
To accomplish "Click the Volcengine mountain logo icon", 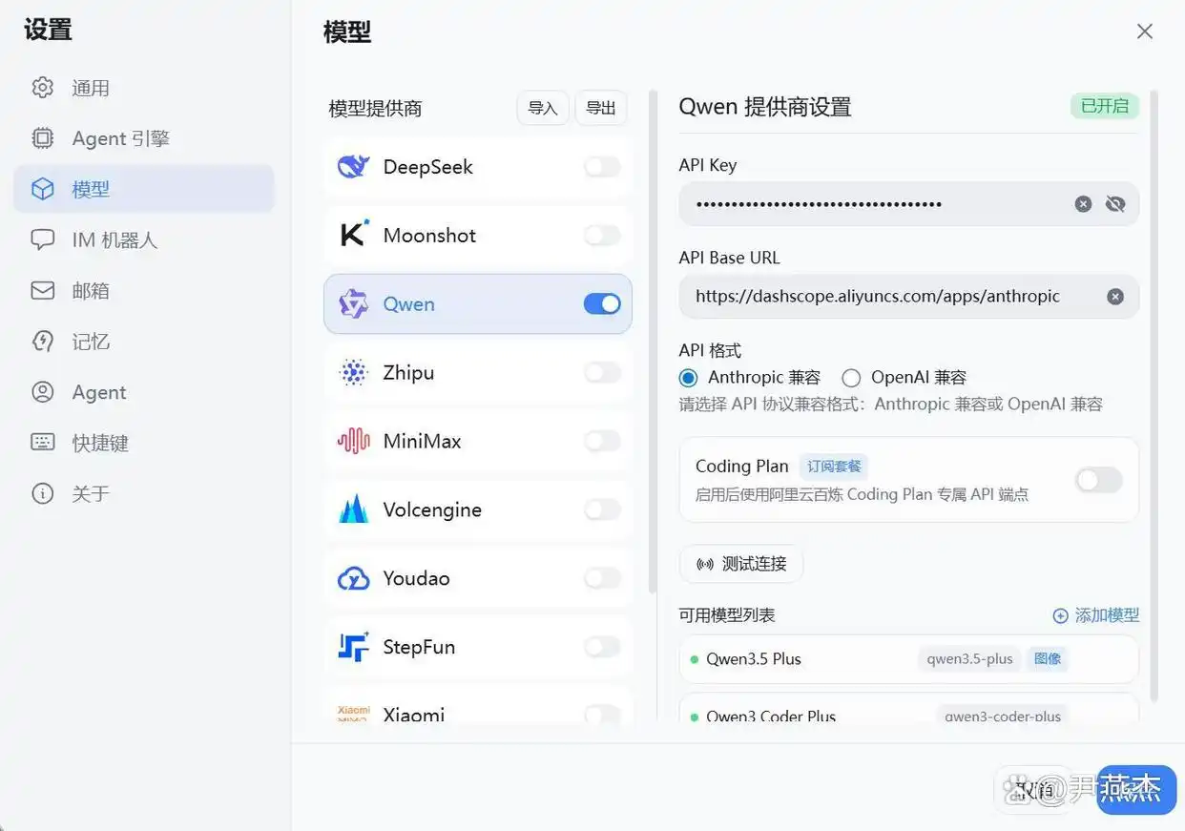I will click(x=353, y=509).
